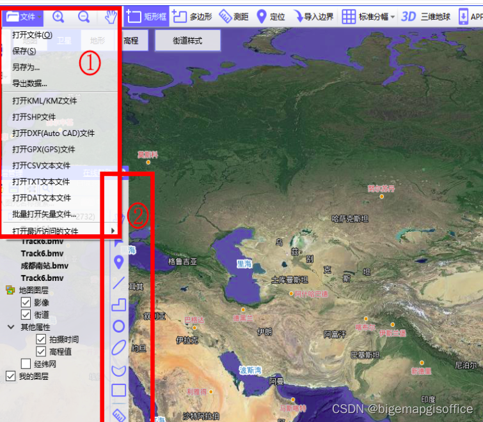
Task: Click the 德黑兰 city label
Action: click(x=242, y=318)
